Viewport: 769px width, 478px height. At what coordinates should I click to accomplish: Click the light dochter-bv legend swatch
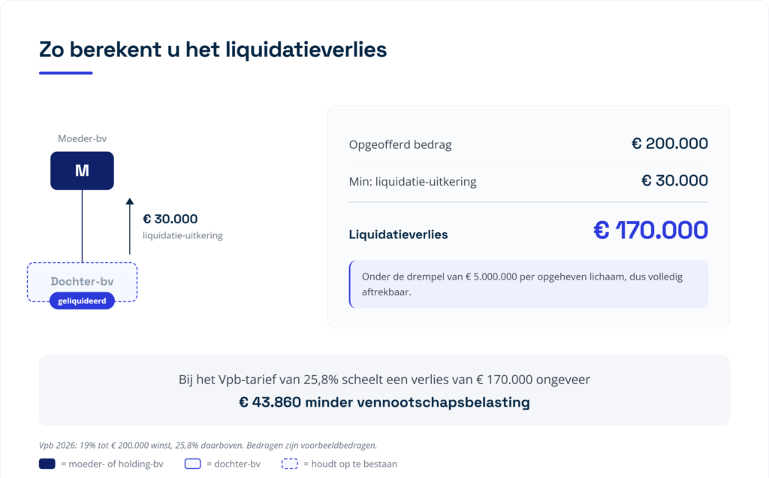[193, 464]
